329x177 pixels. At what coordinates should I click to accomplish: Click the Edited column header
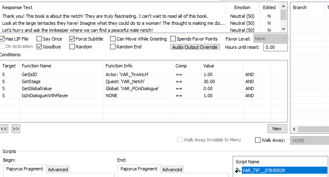tap(270, 7)
